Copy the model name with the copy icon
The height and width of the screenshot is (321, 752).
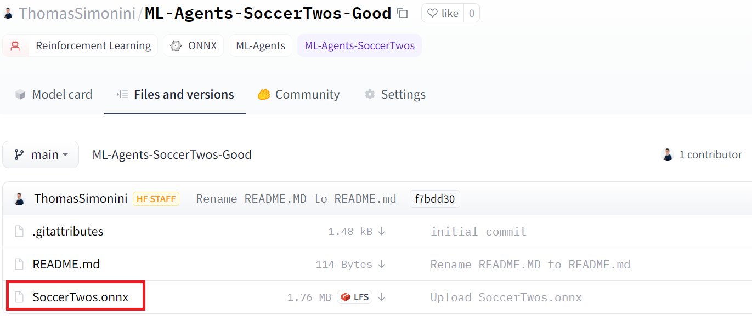403,13
